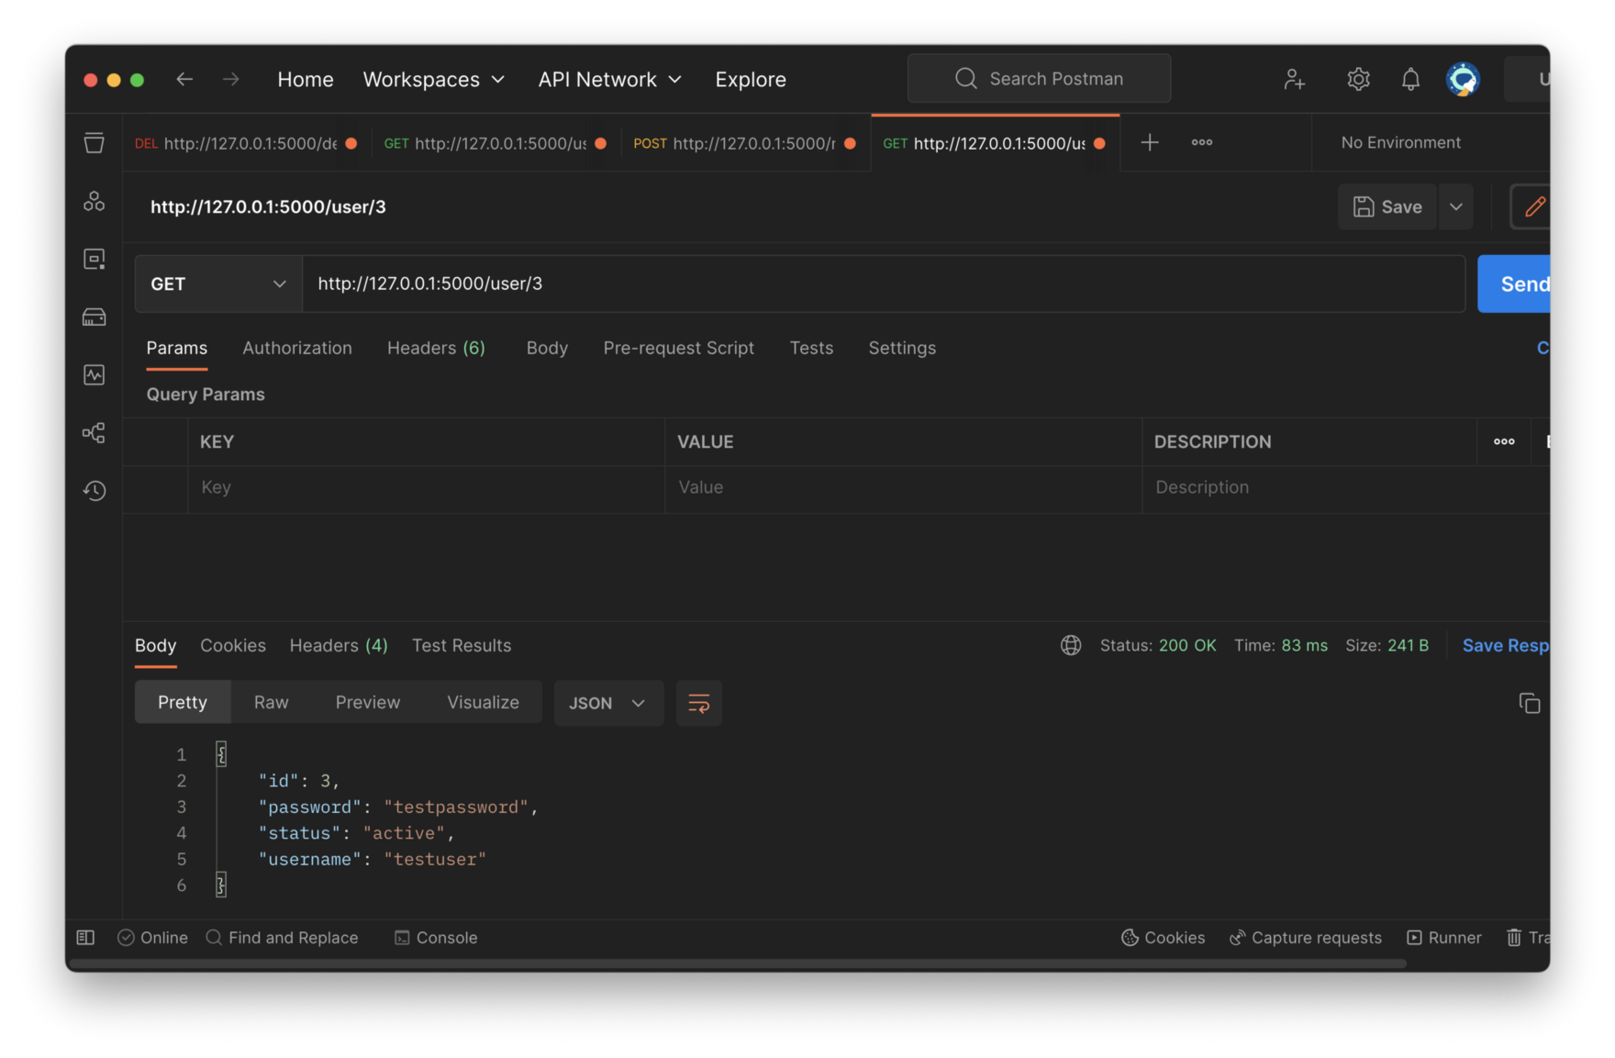
Task: Open the params table column options dots
Action: (1503, 441)
